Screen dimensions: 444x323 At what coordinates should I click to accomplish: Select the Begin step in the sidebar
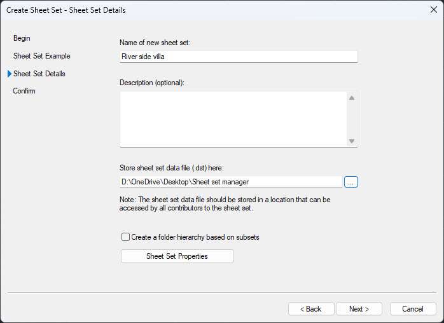[x=22, y=38]
